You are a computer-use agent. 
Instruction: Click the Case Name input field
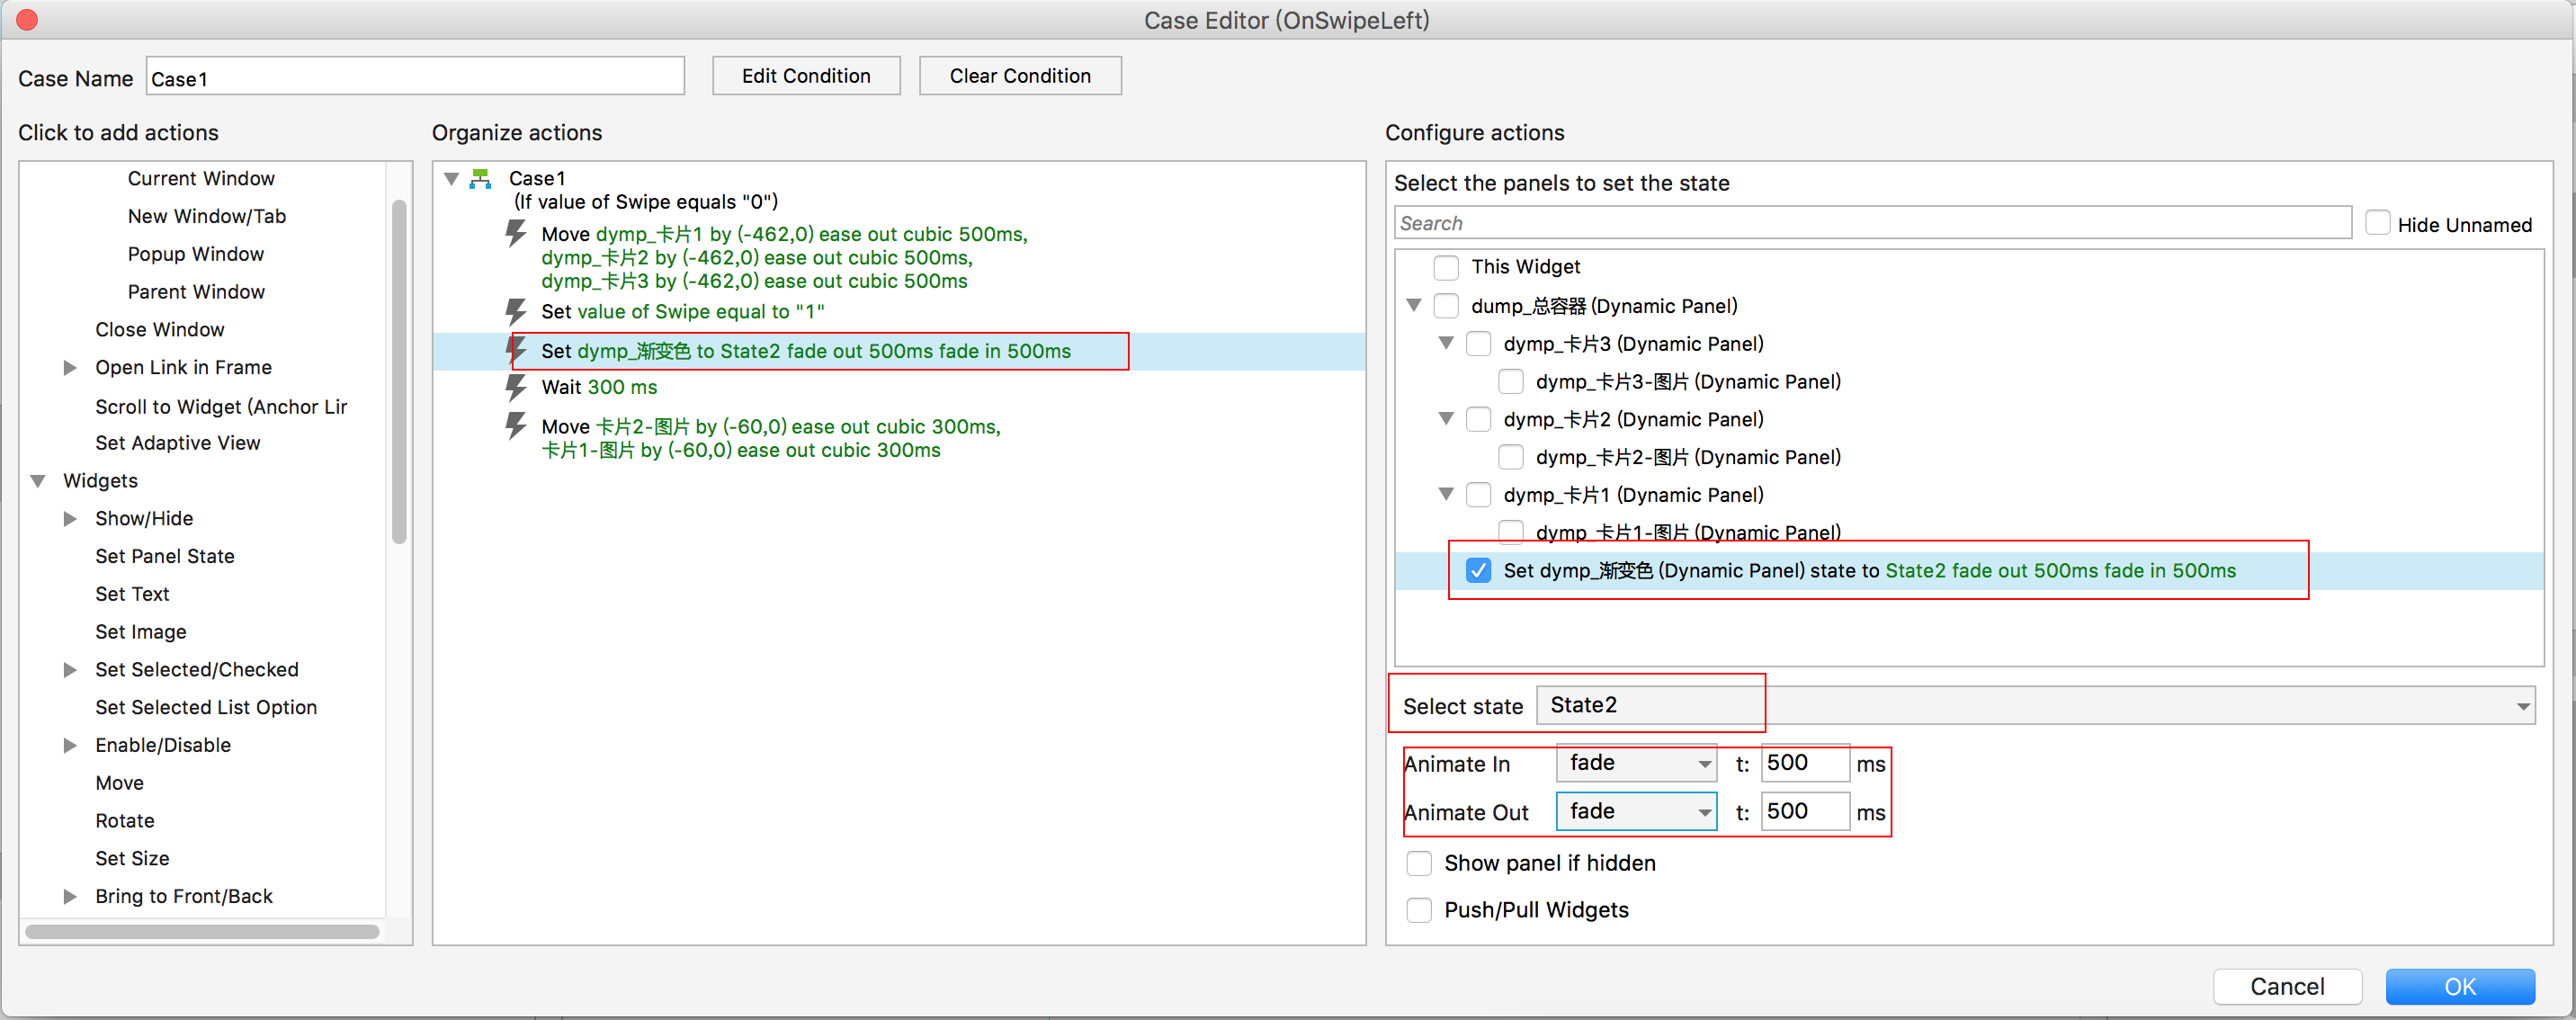point(415,78)
